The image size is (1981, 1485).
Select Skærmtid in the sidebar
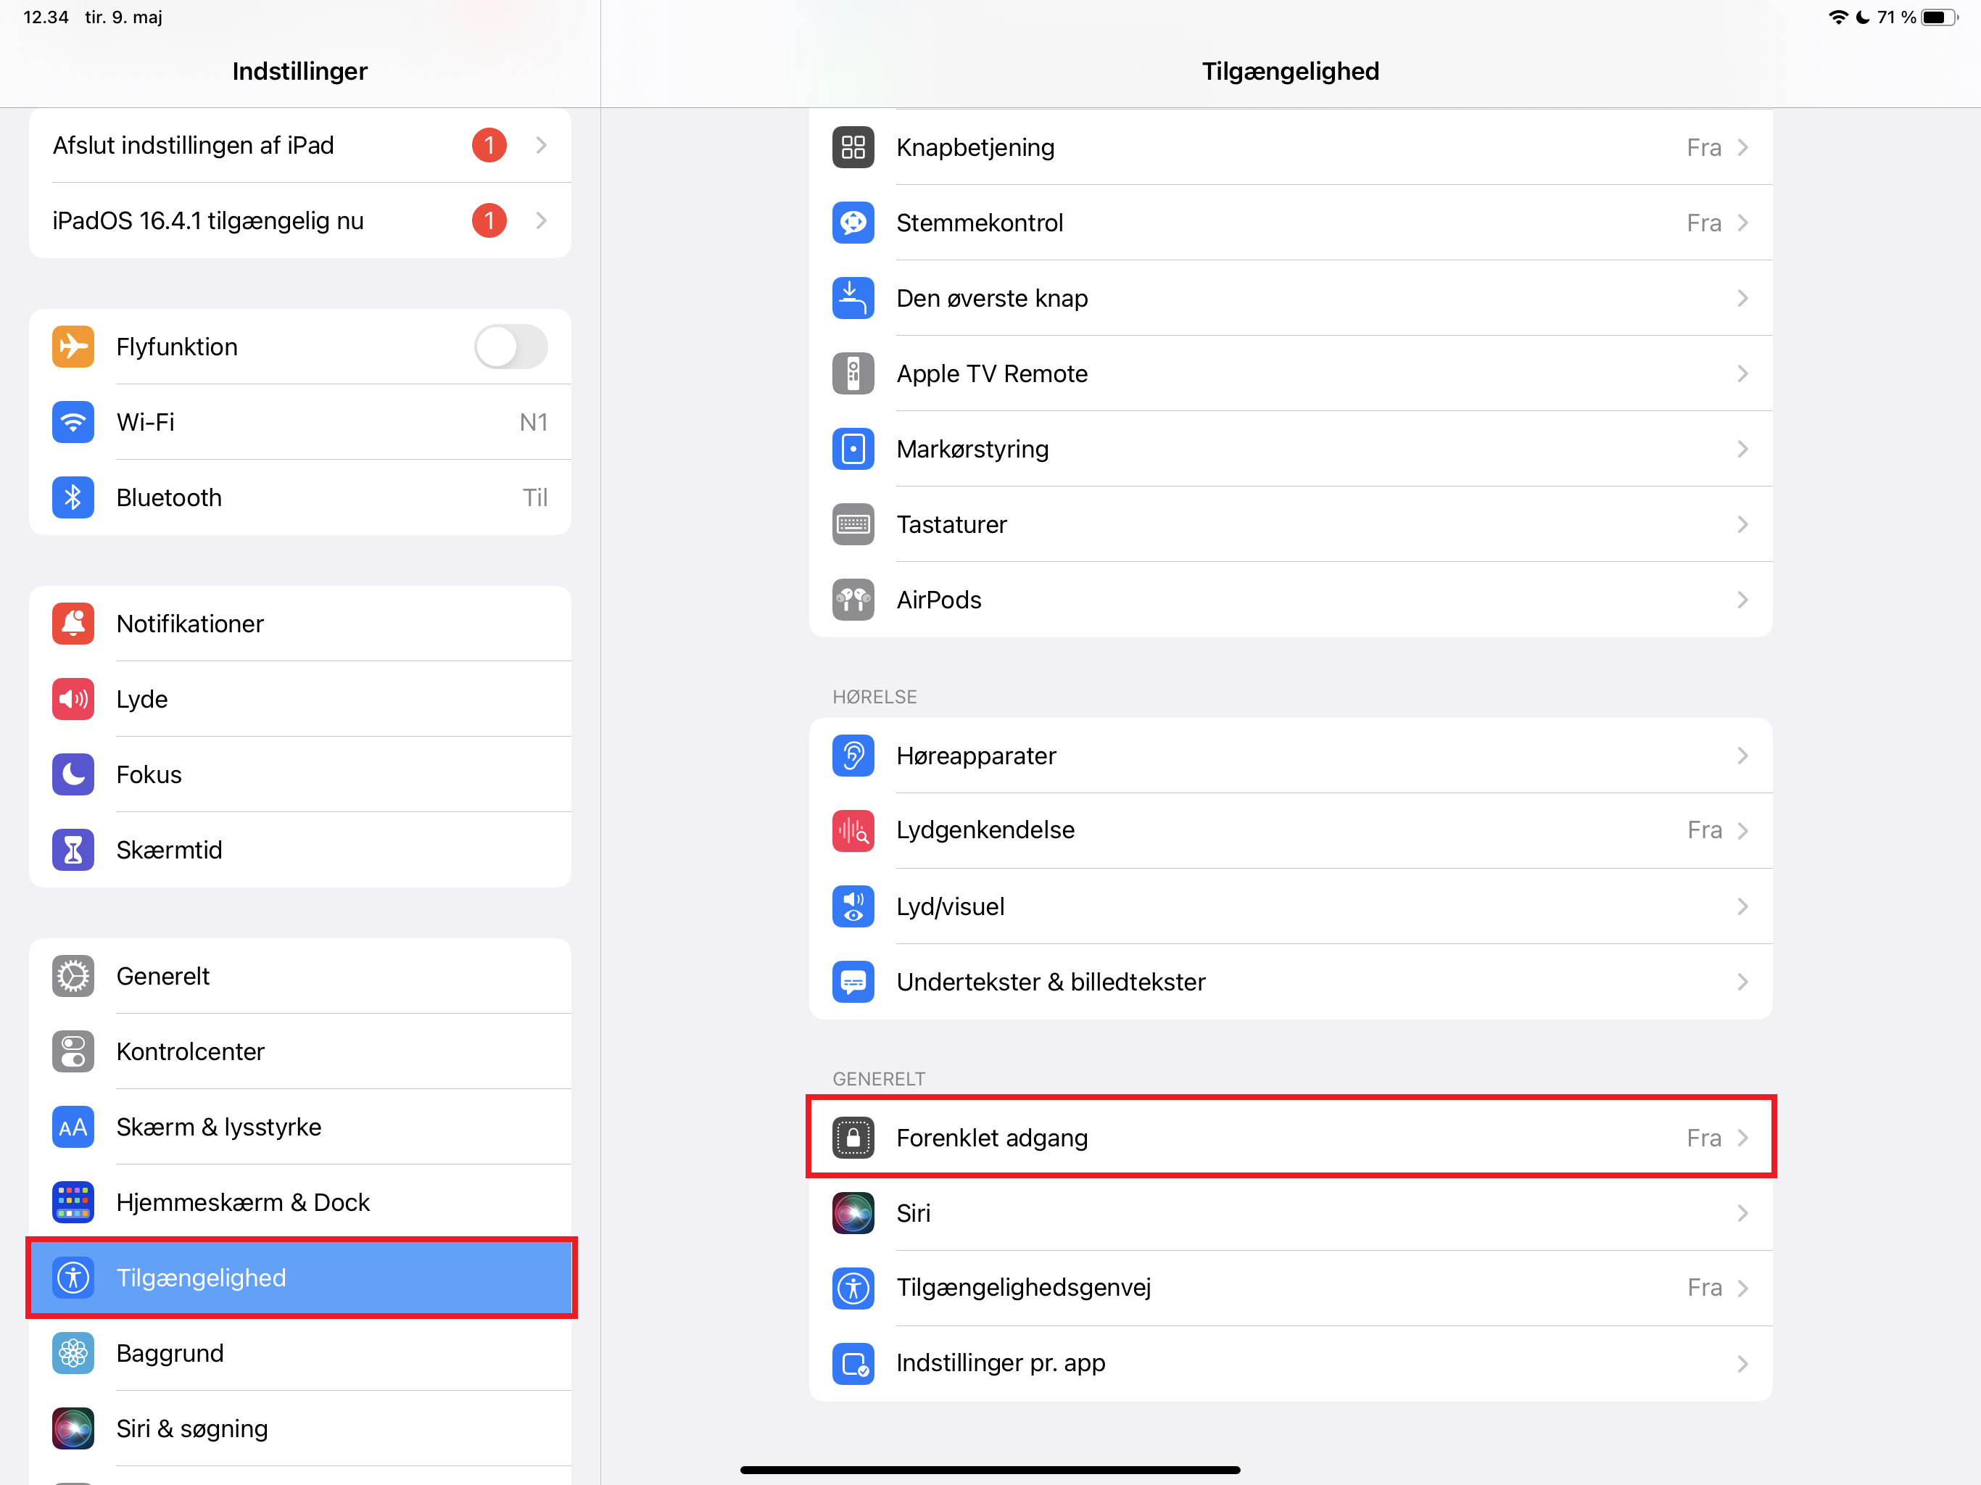[x=300, y=849]
